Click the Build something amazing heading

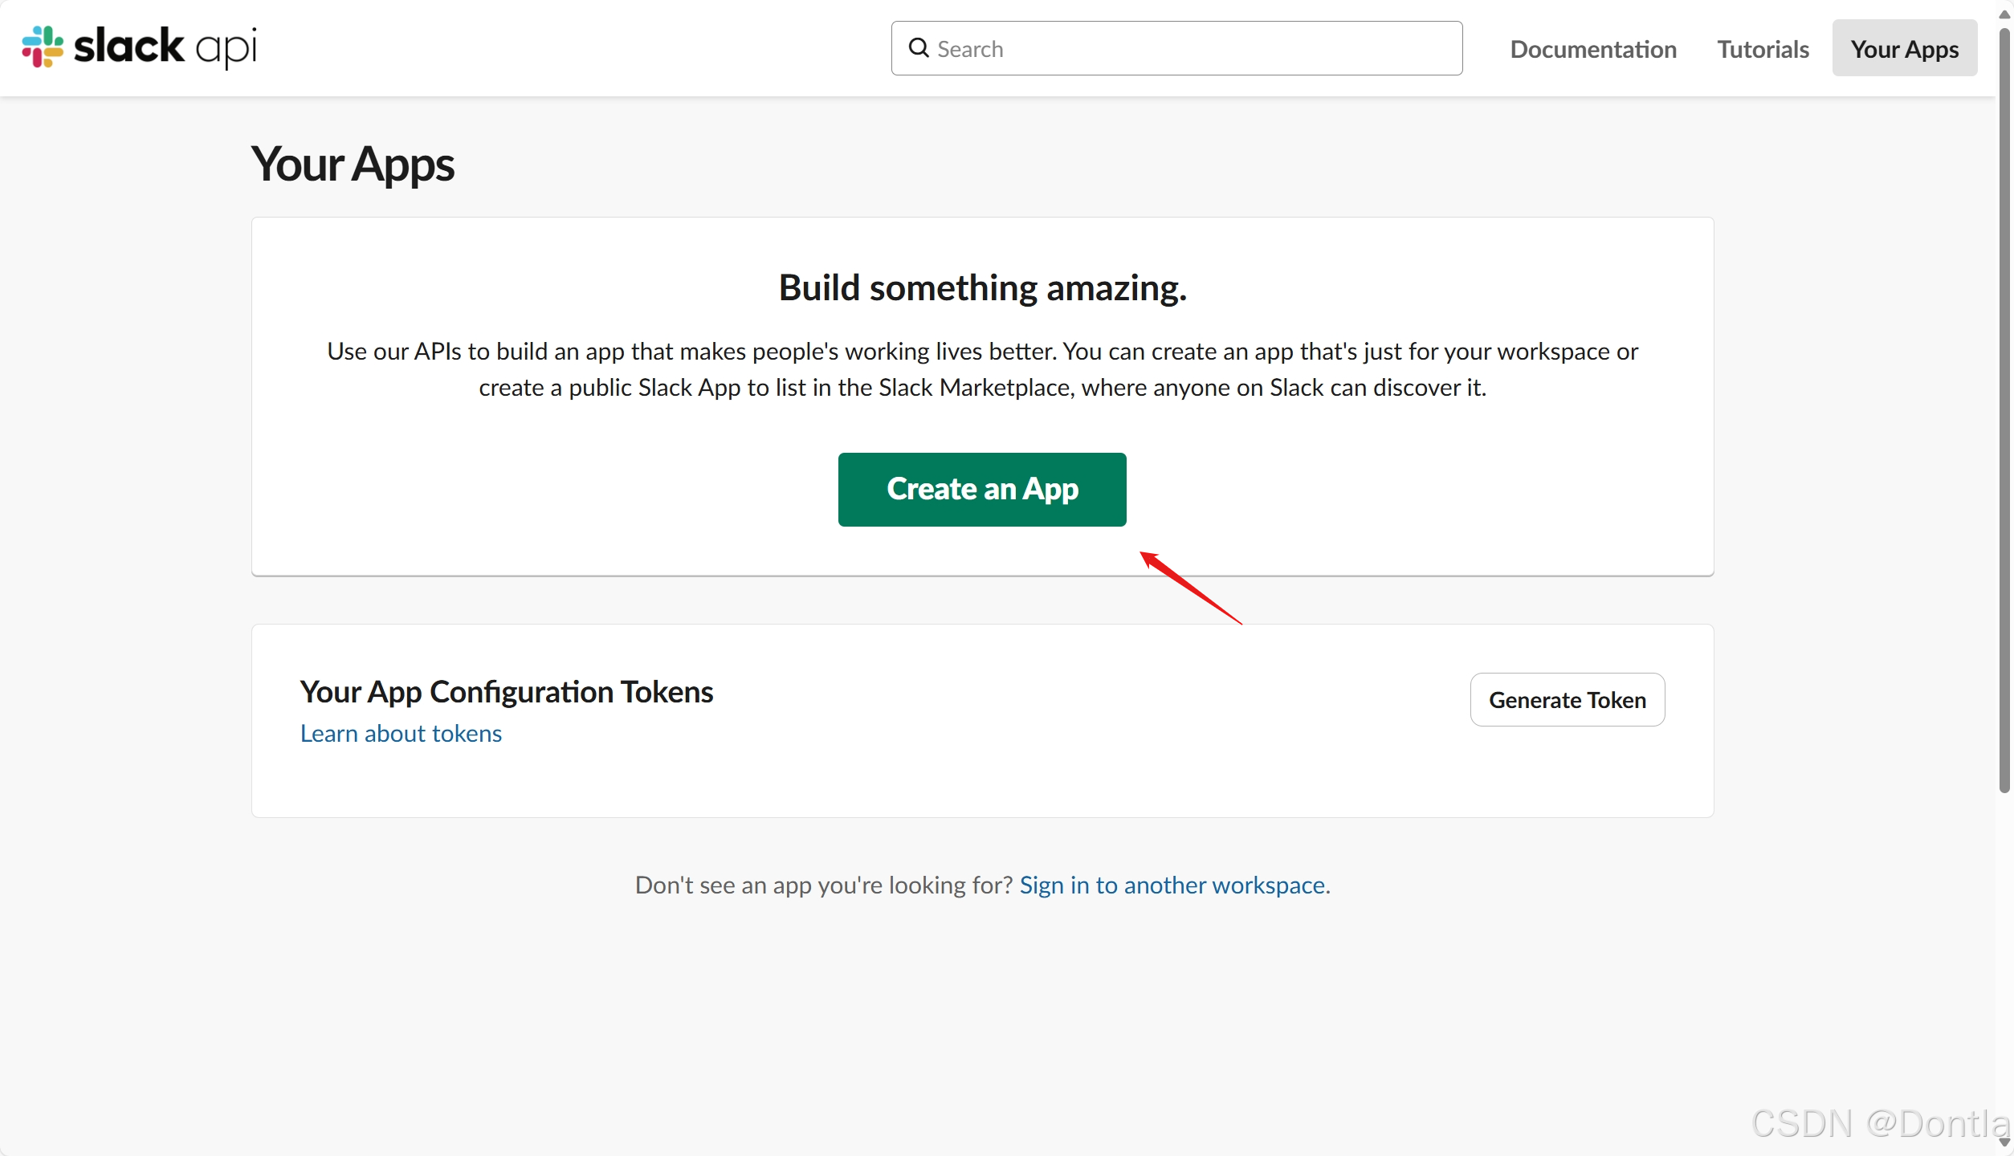(x=982, y=288)
